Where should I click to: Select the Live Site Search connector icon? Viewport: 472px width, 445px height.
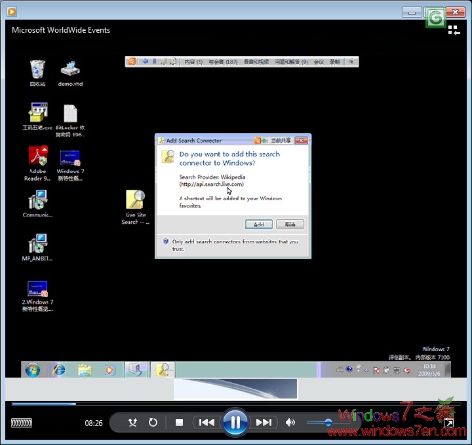(x=136, y=207)
